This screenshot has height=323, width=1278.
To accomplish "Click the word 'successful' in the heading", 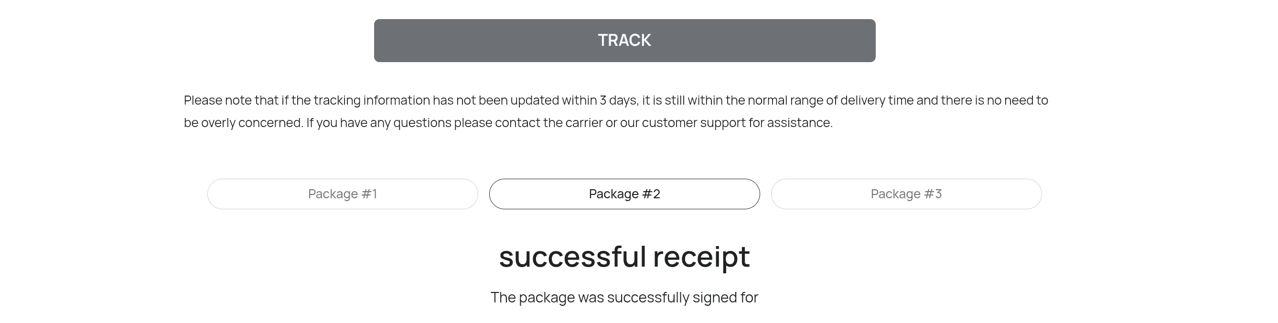I will point(572,257).
